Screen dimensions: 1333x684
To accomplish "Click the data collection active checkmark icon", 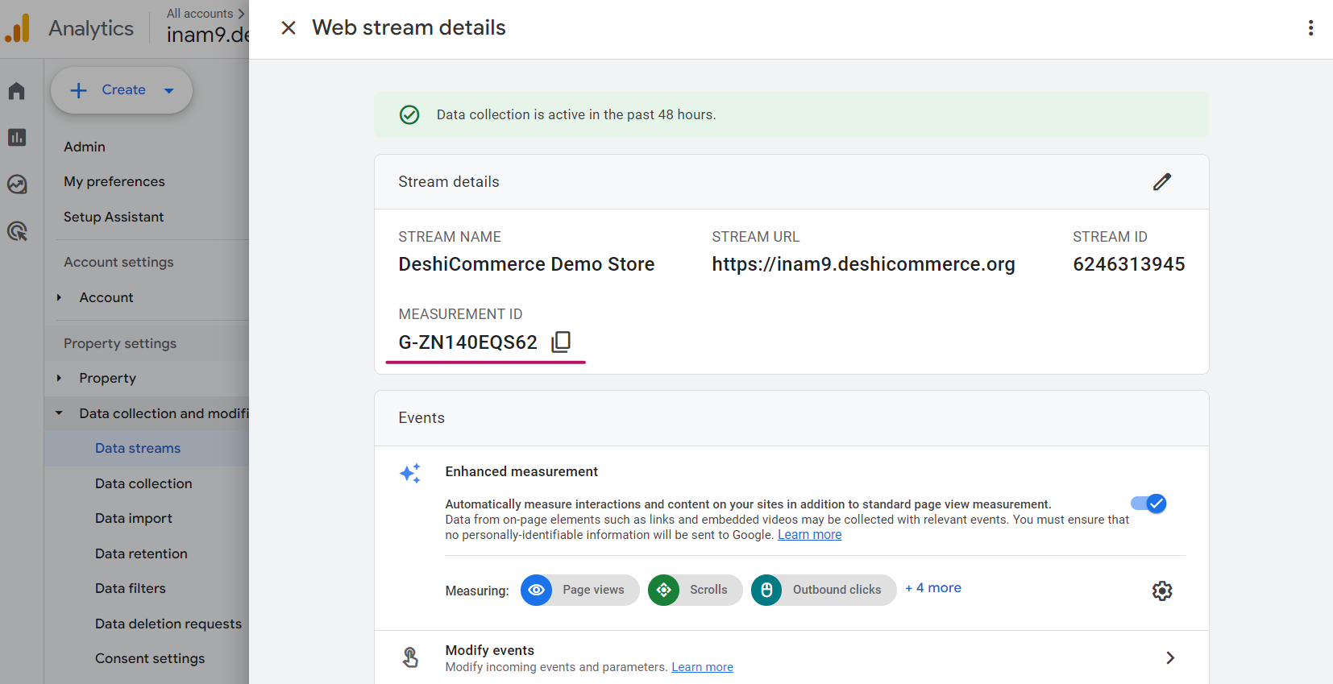I will tap(409, 115).
